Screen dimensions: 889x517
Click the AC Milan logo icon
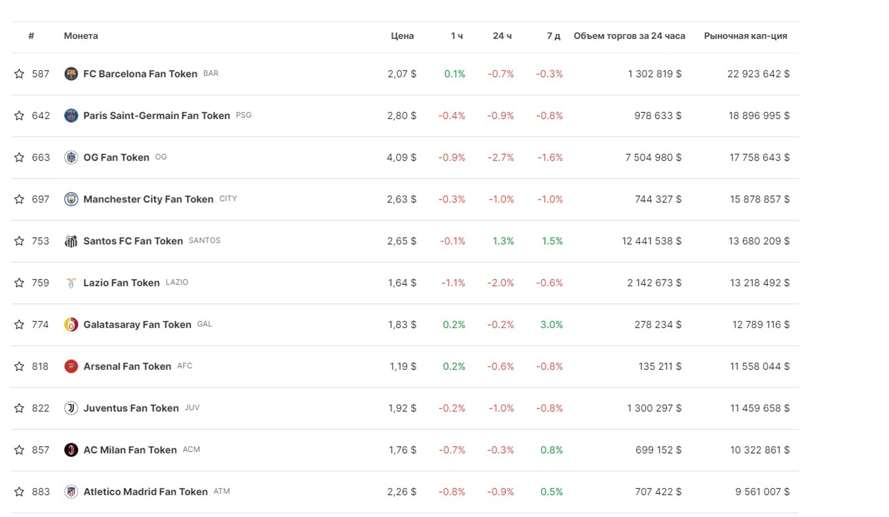[x=71, y=450]
